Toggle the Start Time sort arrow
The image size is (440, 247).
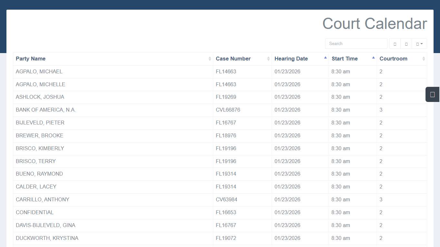[x=373, y=58]
